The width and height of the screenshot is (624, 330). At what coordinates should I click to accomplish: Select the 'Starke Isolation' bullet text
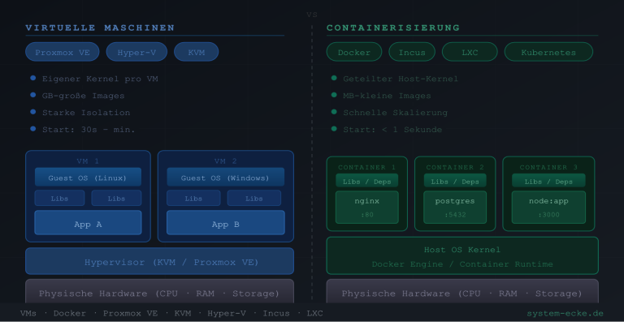[x=86, y=113]
